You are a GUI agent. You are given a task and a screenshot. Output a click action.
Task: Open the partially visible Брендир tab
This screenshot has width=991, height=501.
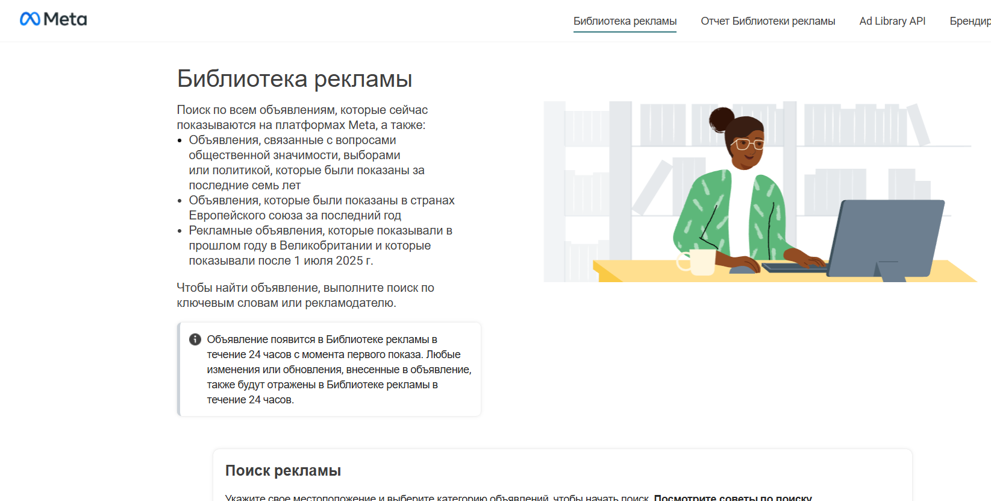point(970,21)
